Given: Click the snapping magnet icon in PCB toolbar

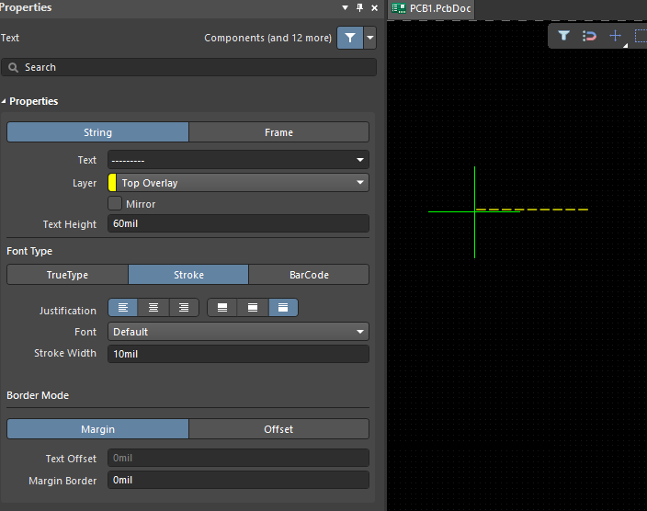Looking at the screenshot, I should 589,36.
